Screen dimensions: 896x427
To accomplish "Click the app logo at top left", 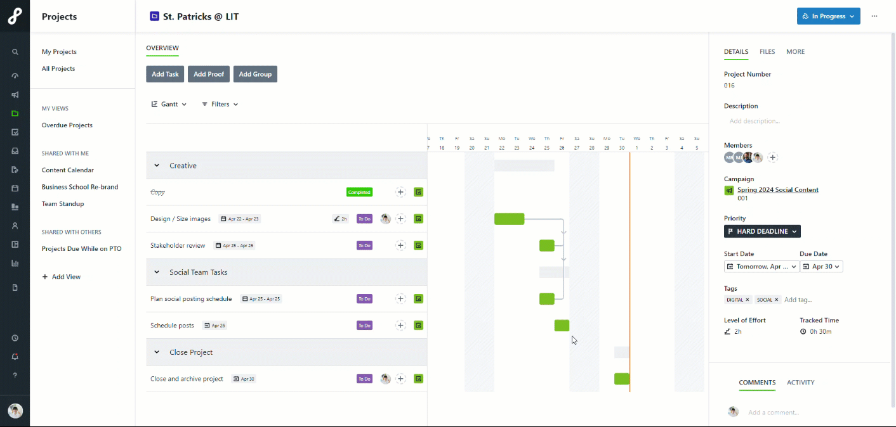I will [x=15, y=16].
